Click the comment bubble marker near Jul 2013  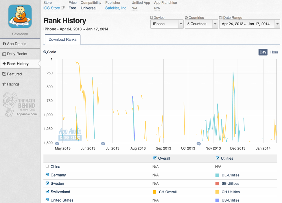pos(103,144)
